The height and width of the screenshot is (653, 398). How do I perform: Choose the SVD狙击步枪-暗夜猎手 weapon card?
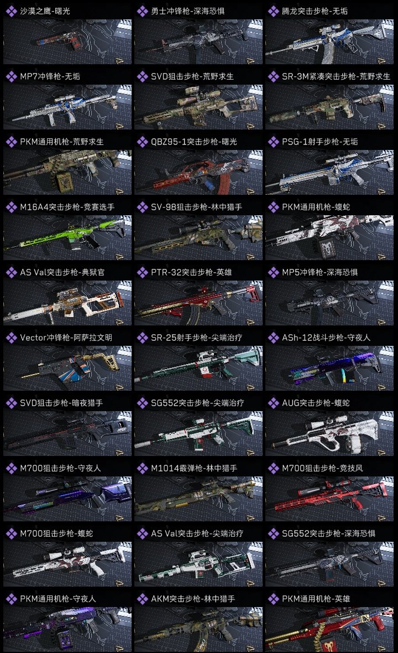(x=67, y=426)
